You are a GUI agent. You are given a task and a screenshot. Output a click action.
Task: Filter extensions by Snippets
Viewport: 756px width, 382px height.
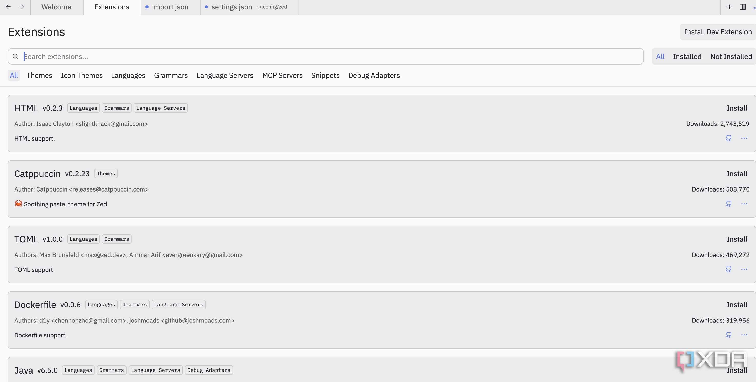coord(325,76)
